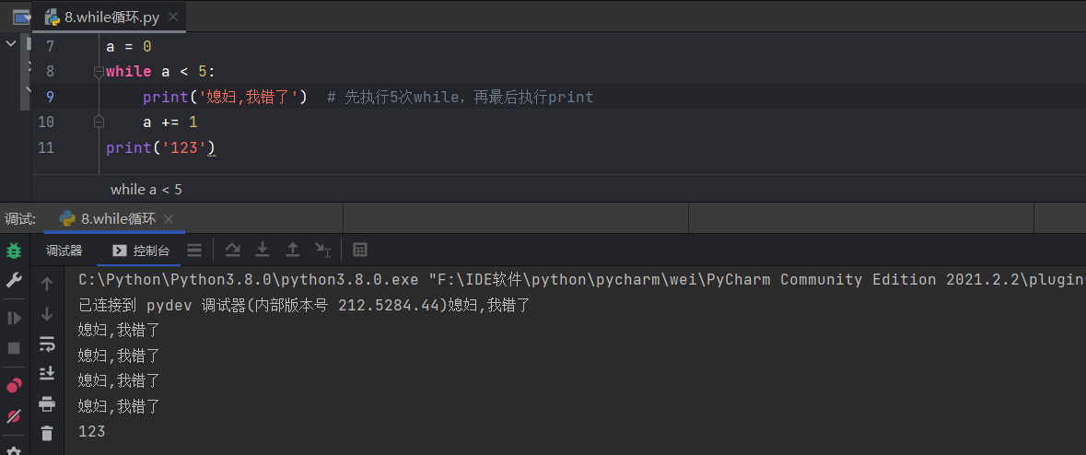Click the print console output icon
Image resolution: width=1086 pixels, height=455 pixels.
(x=47, y=403)
